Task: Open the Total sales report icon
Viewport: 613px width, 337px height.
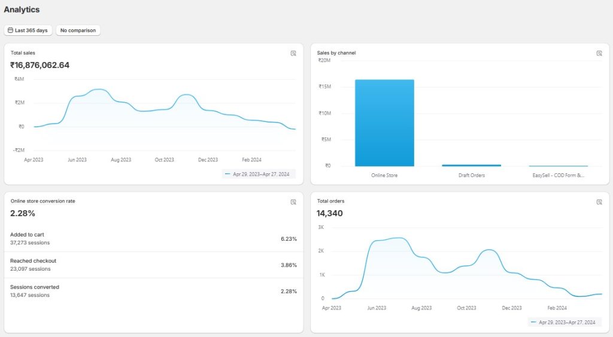Action: tap(293, 53)
